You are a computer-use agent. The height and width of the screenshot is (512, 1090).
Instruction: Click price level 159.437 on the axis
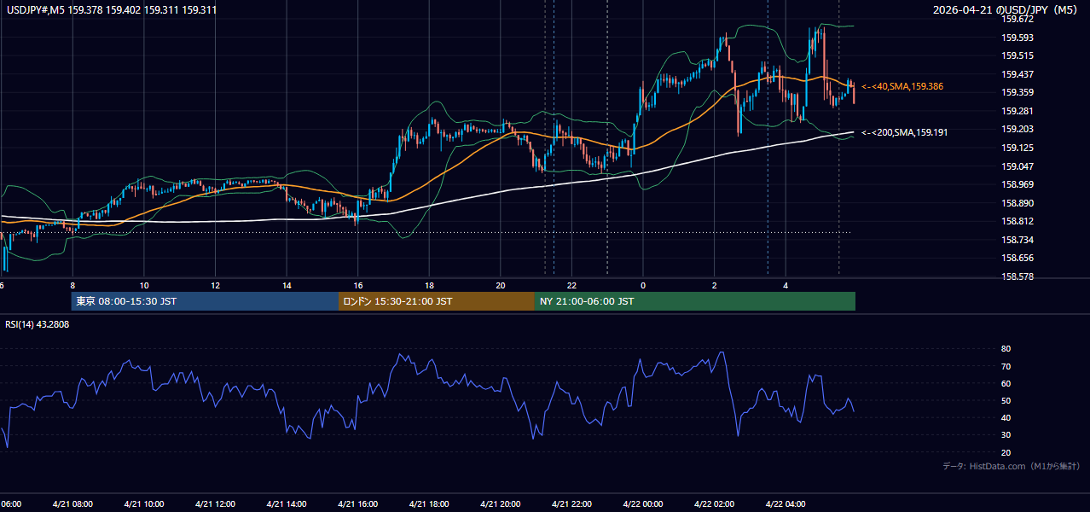click(1018, 74)
